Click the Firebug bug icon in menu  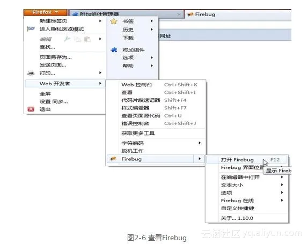coord(113,159)
